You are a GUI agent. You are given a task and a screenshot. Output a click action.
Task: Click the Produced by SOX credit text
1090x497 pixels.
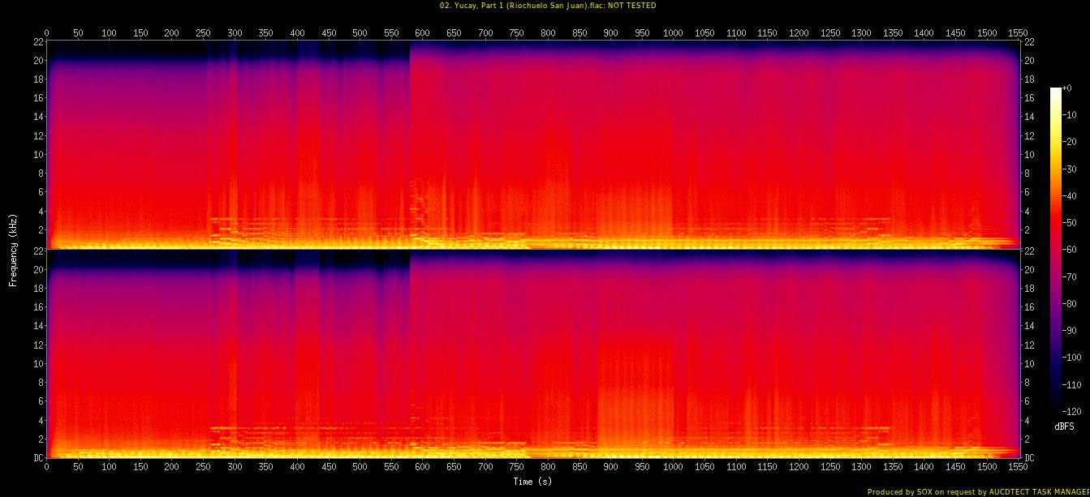(978, 491)
